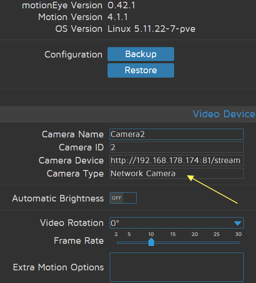Toggle the Automatic Brightness switch on
256x283 pixels.
pyautogui.click(x=123, y=198)
